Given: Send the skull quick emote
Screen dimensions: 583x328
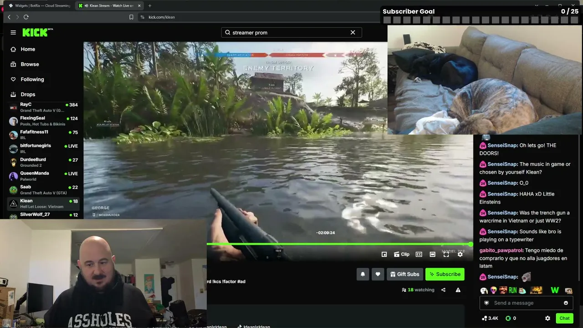Looking at the screenshot, I should (x=493, y=290).
